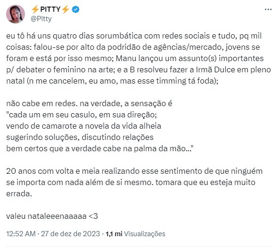This screenshot has height=247, width=277.
Task: Click the line mentioning Irmã Dulce
Action: pyautogui.click(x=138, y=69)
